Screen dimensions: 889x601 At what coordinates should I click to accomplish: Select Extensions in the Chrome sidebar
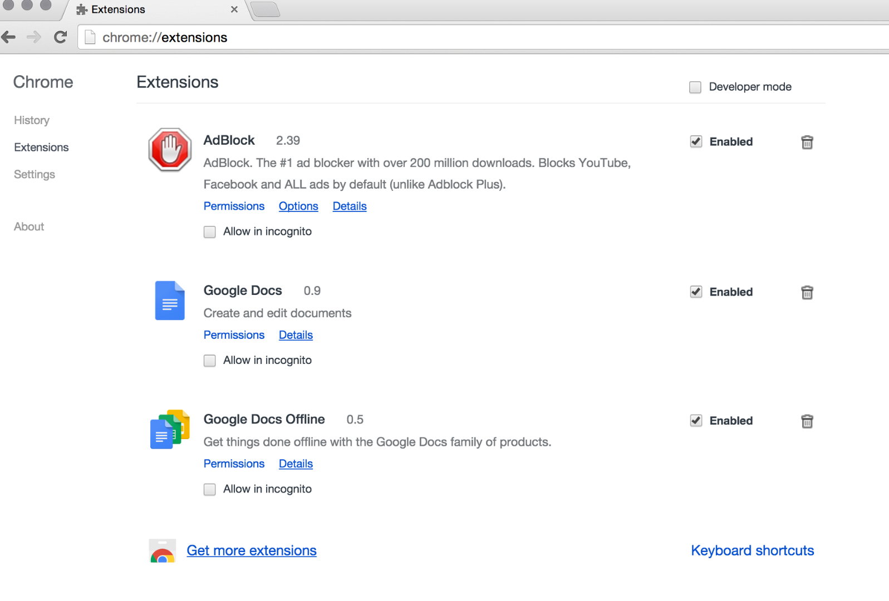point(42,147)
